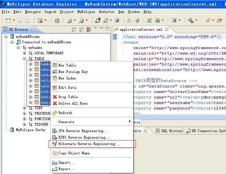The width and height of the screenshot is (226, 174).
Task: Close the applicationContext.xml editor tab
Action: point(167,29)
